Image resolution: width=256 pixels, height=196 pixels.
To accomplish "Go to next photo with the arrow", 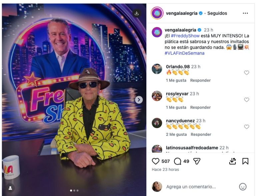I will tap(139, 100).
